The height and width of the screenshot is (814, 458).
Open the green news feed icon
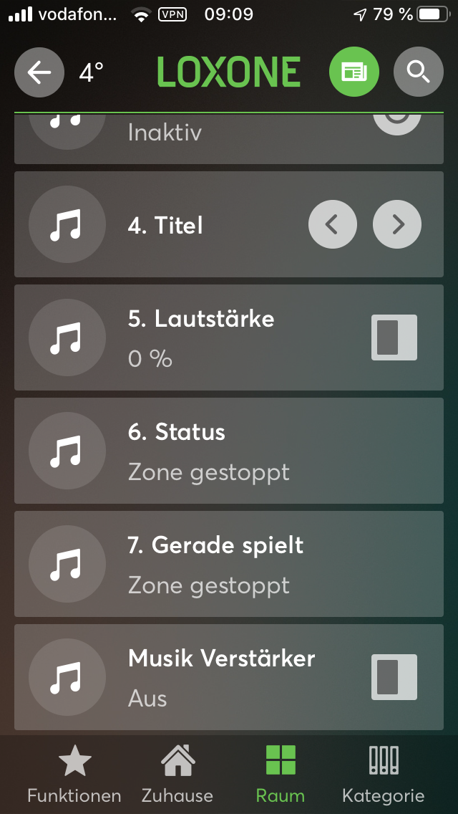[354, 72]
